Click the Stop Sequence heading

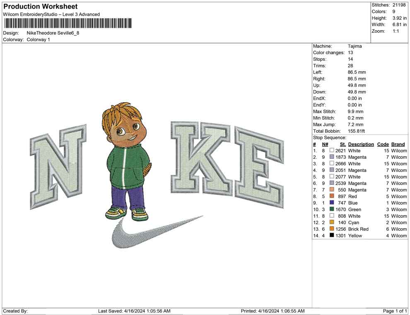(330, 138)
